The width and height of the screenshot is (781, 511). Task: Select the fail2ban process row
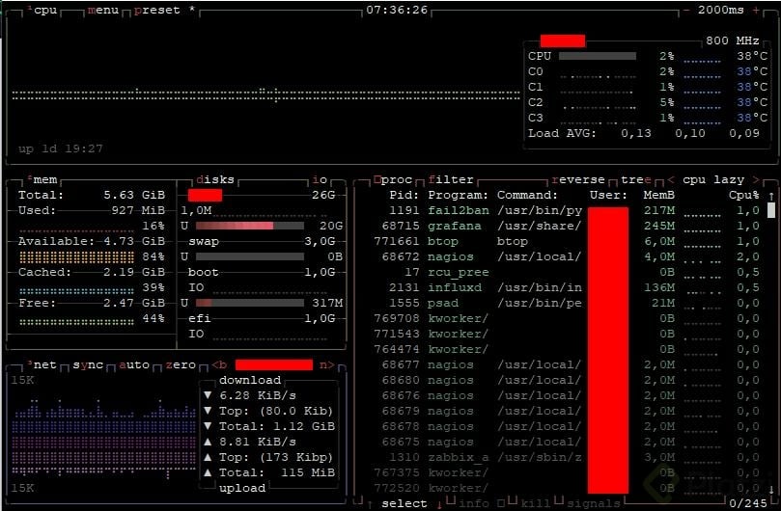(x=567, y=210)
